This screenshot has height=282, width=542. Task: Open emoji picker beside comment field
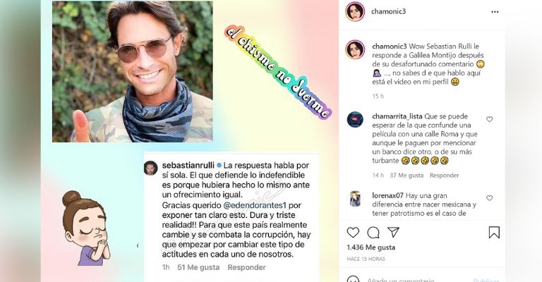tap(353, 279)
